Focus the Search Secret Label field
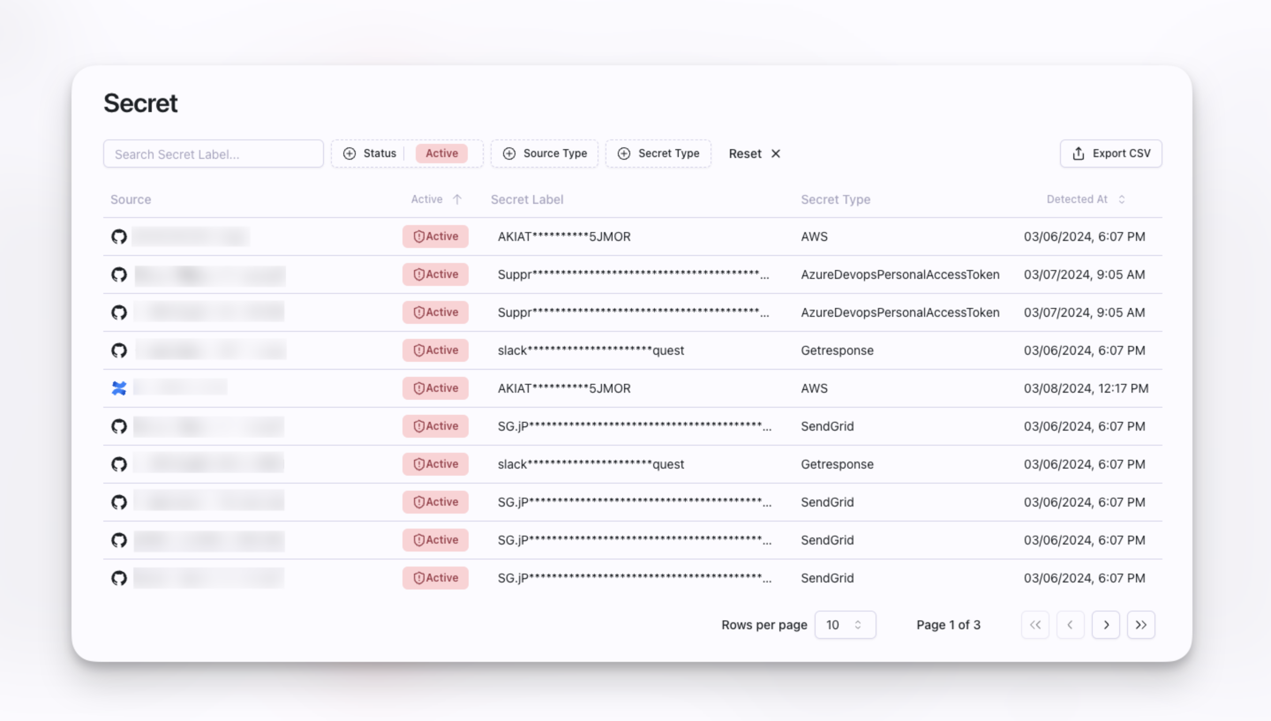This screenshot has height=721, width=1271. (214, 154)
